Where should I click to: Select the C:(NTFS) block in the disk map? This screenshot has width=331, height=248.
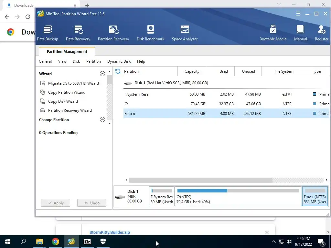coord(238,196)
